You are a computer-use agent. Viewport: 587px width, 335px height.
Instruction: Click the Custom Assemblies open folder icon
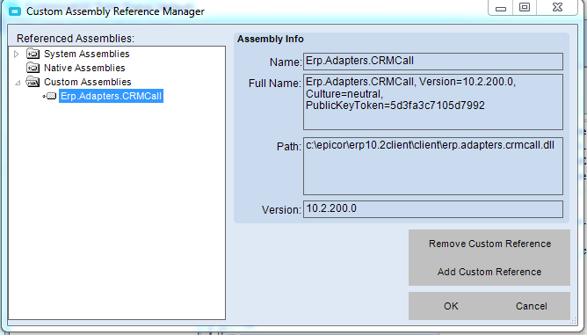click(x=33, y=82)
